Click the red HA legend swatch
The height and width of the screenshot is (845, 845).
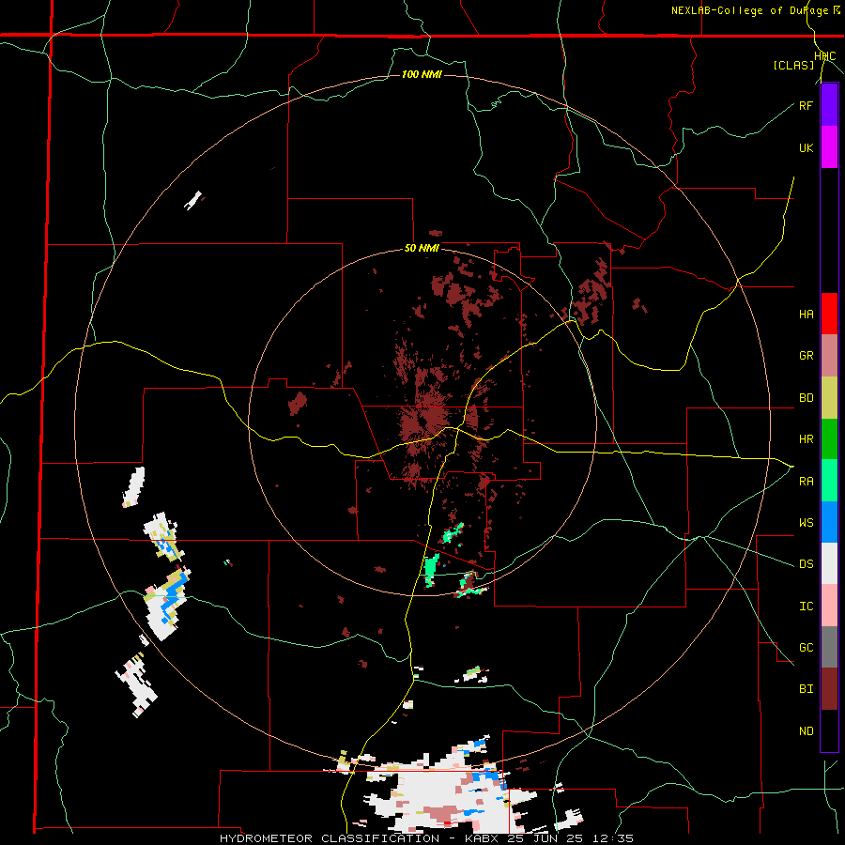(829, 314)
